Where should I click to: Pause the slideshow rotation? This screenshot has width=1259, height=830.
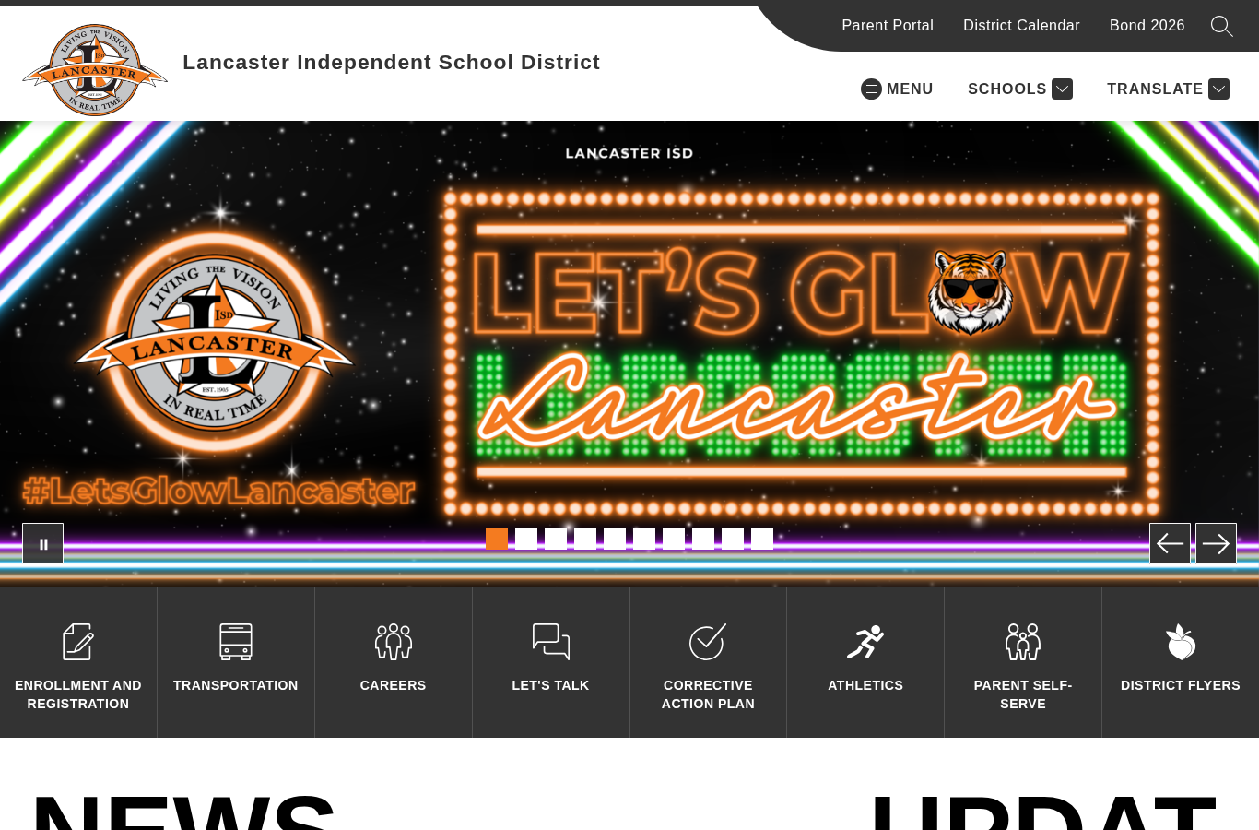[x=43, y=544]
